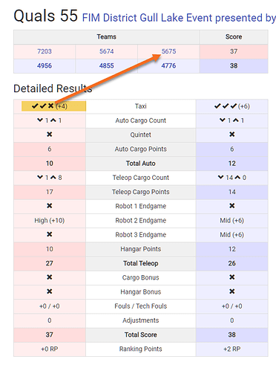The image size is (276, 371).
Task: Open team 5675 link
Action: (x=169, y=51)
